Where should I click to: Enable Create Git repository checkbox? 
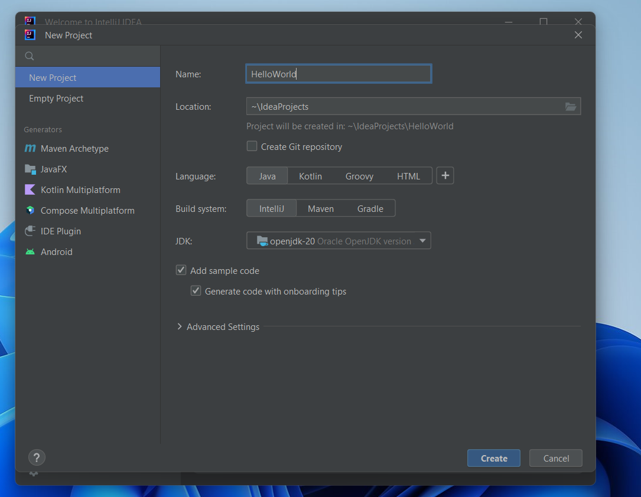(x=252, y=146)
